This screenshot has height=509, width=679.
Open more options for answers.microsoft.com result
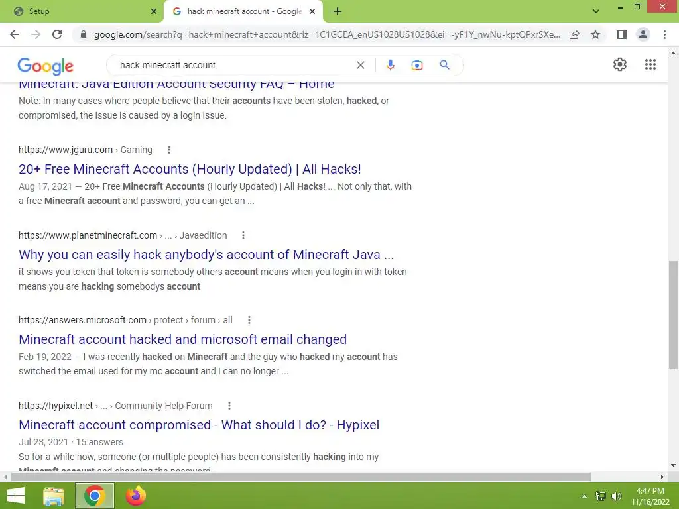point(249,320)
